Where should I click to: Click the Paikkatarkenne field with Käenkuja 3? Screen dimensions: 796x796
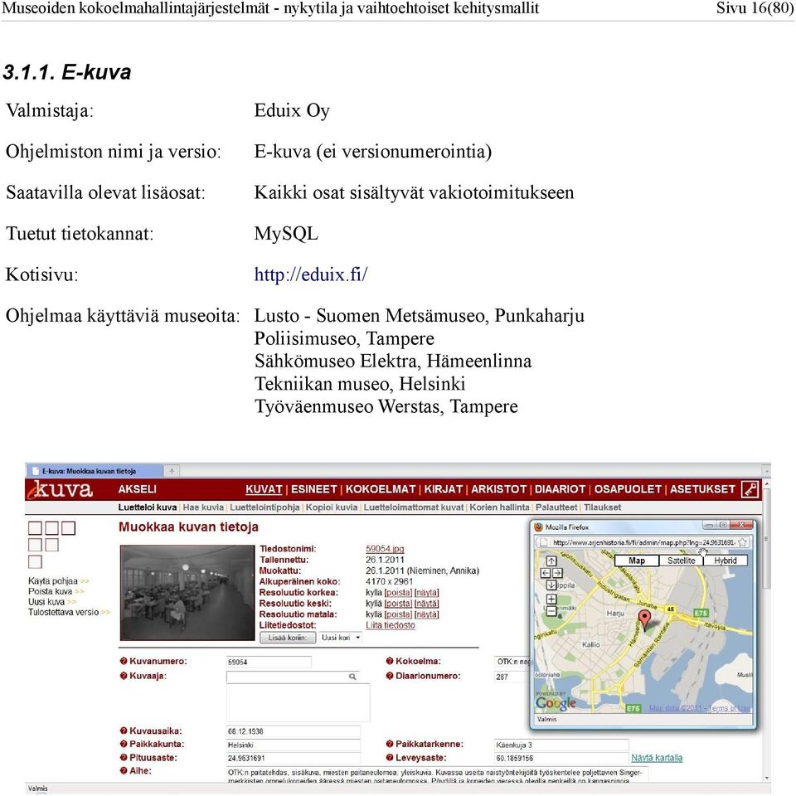coord(561,745)
